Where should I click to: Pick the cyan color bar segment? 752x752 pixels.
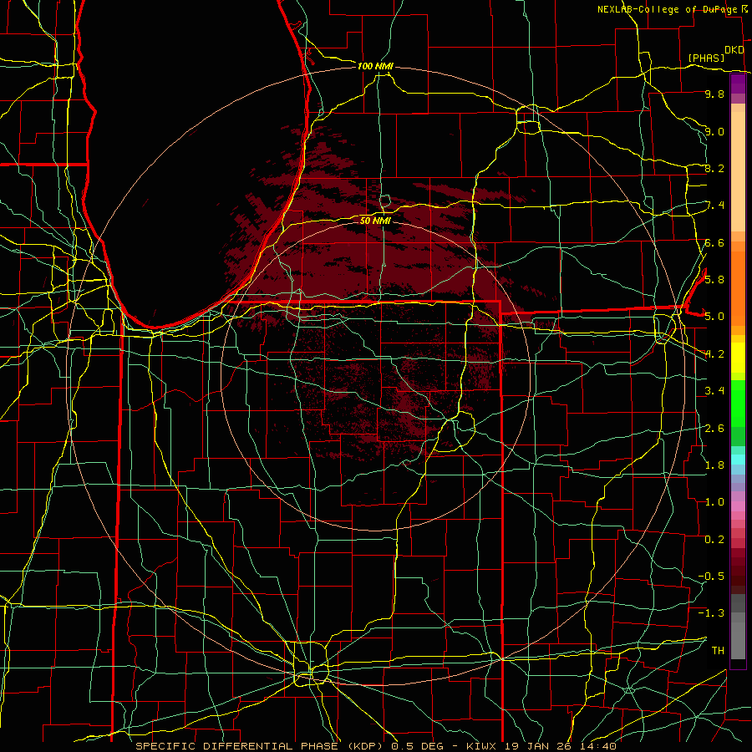tap(738, 460)
